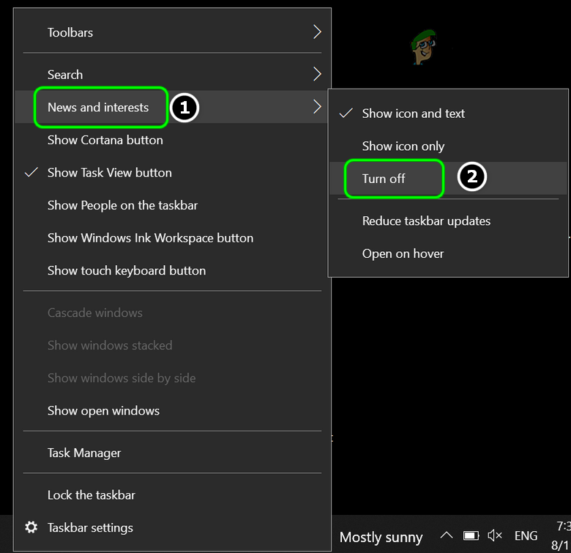571x553 pixels.
Task: Click the battery icon in system tray
Action: [471, 535]
